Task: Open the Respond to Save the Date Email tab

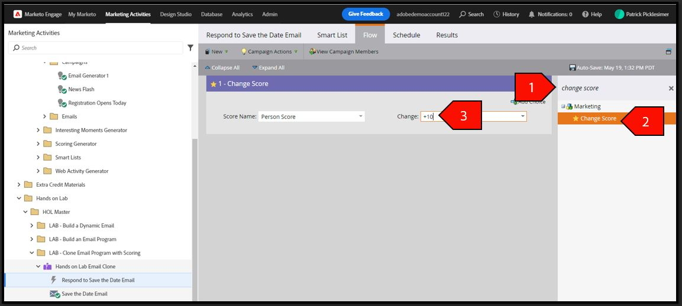Action: 254,35
